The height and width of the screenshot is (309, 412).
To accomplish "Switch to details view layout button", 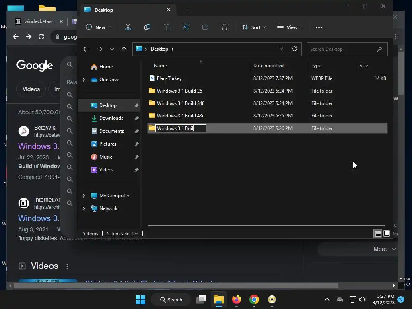I will pos(378,234).
